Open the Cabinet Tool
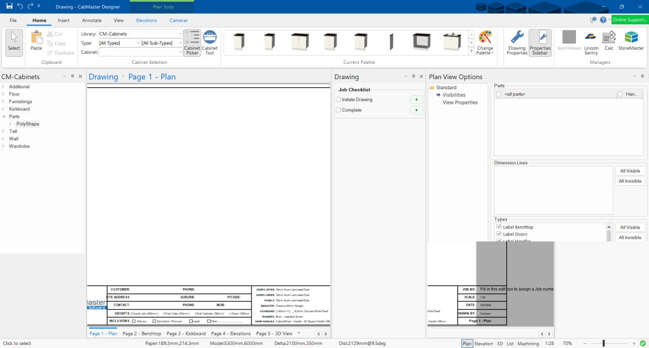 coord(210,43)
